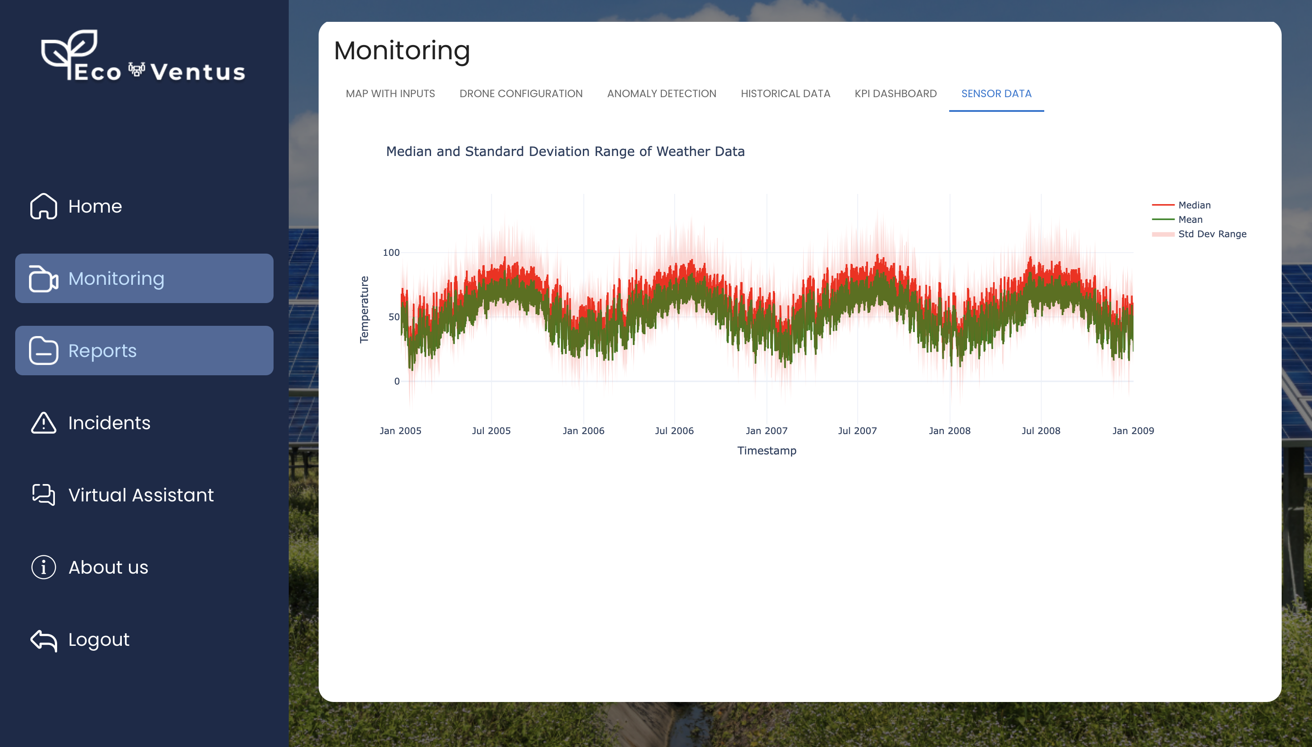Click the Logout sidebar icon
This screenshot has width=1312, height=747.
(43, 640)
